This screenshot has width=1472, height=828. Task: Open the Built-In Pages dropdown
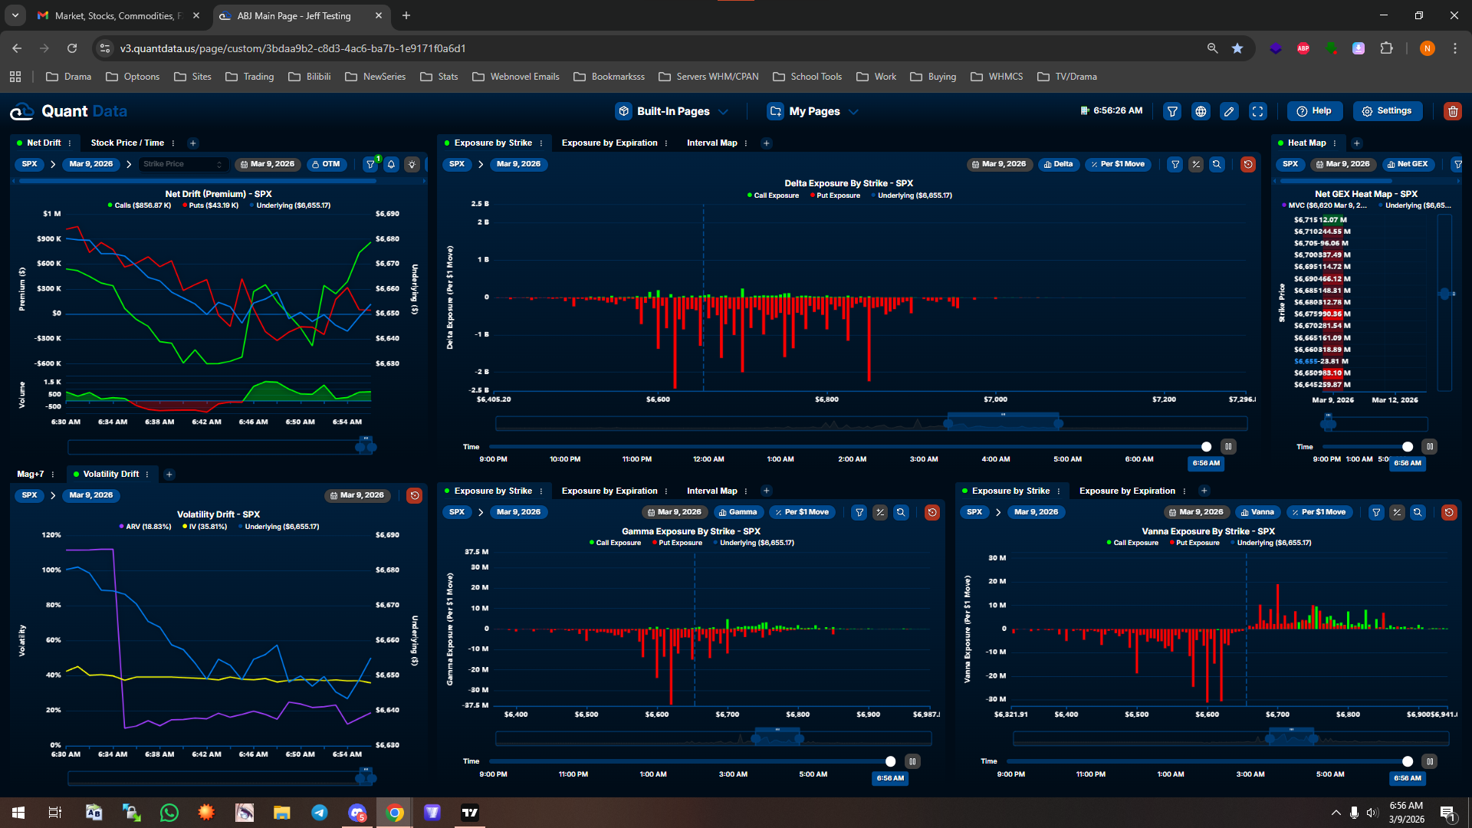pyautogui.click(x=672, y=111)
